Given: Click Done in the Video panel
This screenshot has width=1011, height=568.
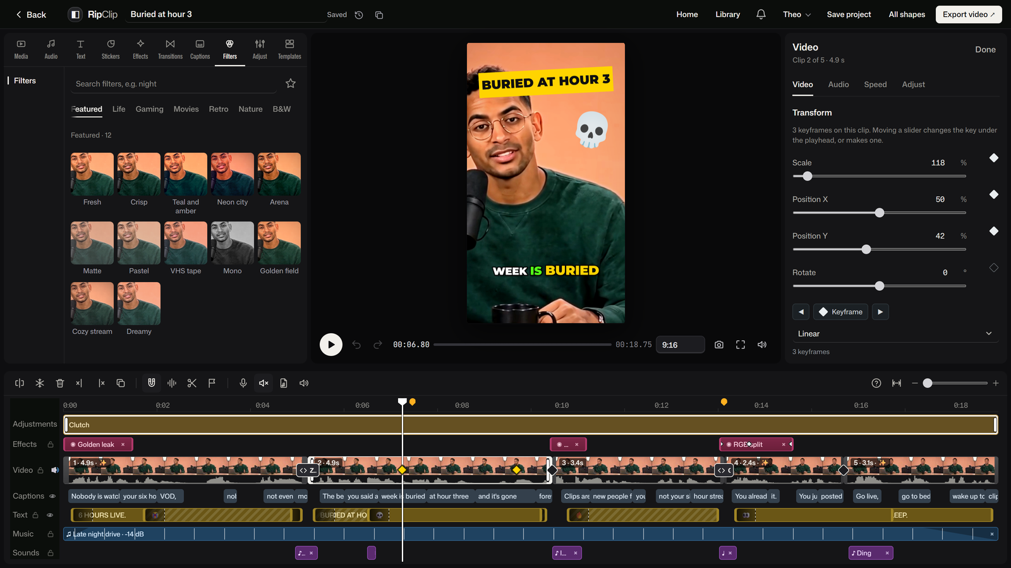Looking at the screenshot, I should pos(985,49).
